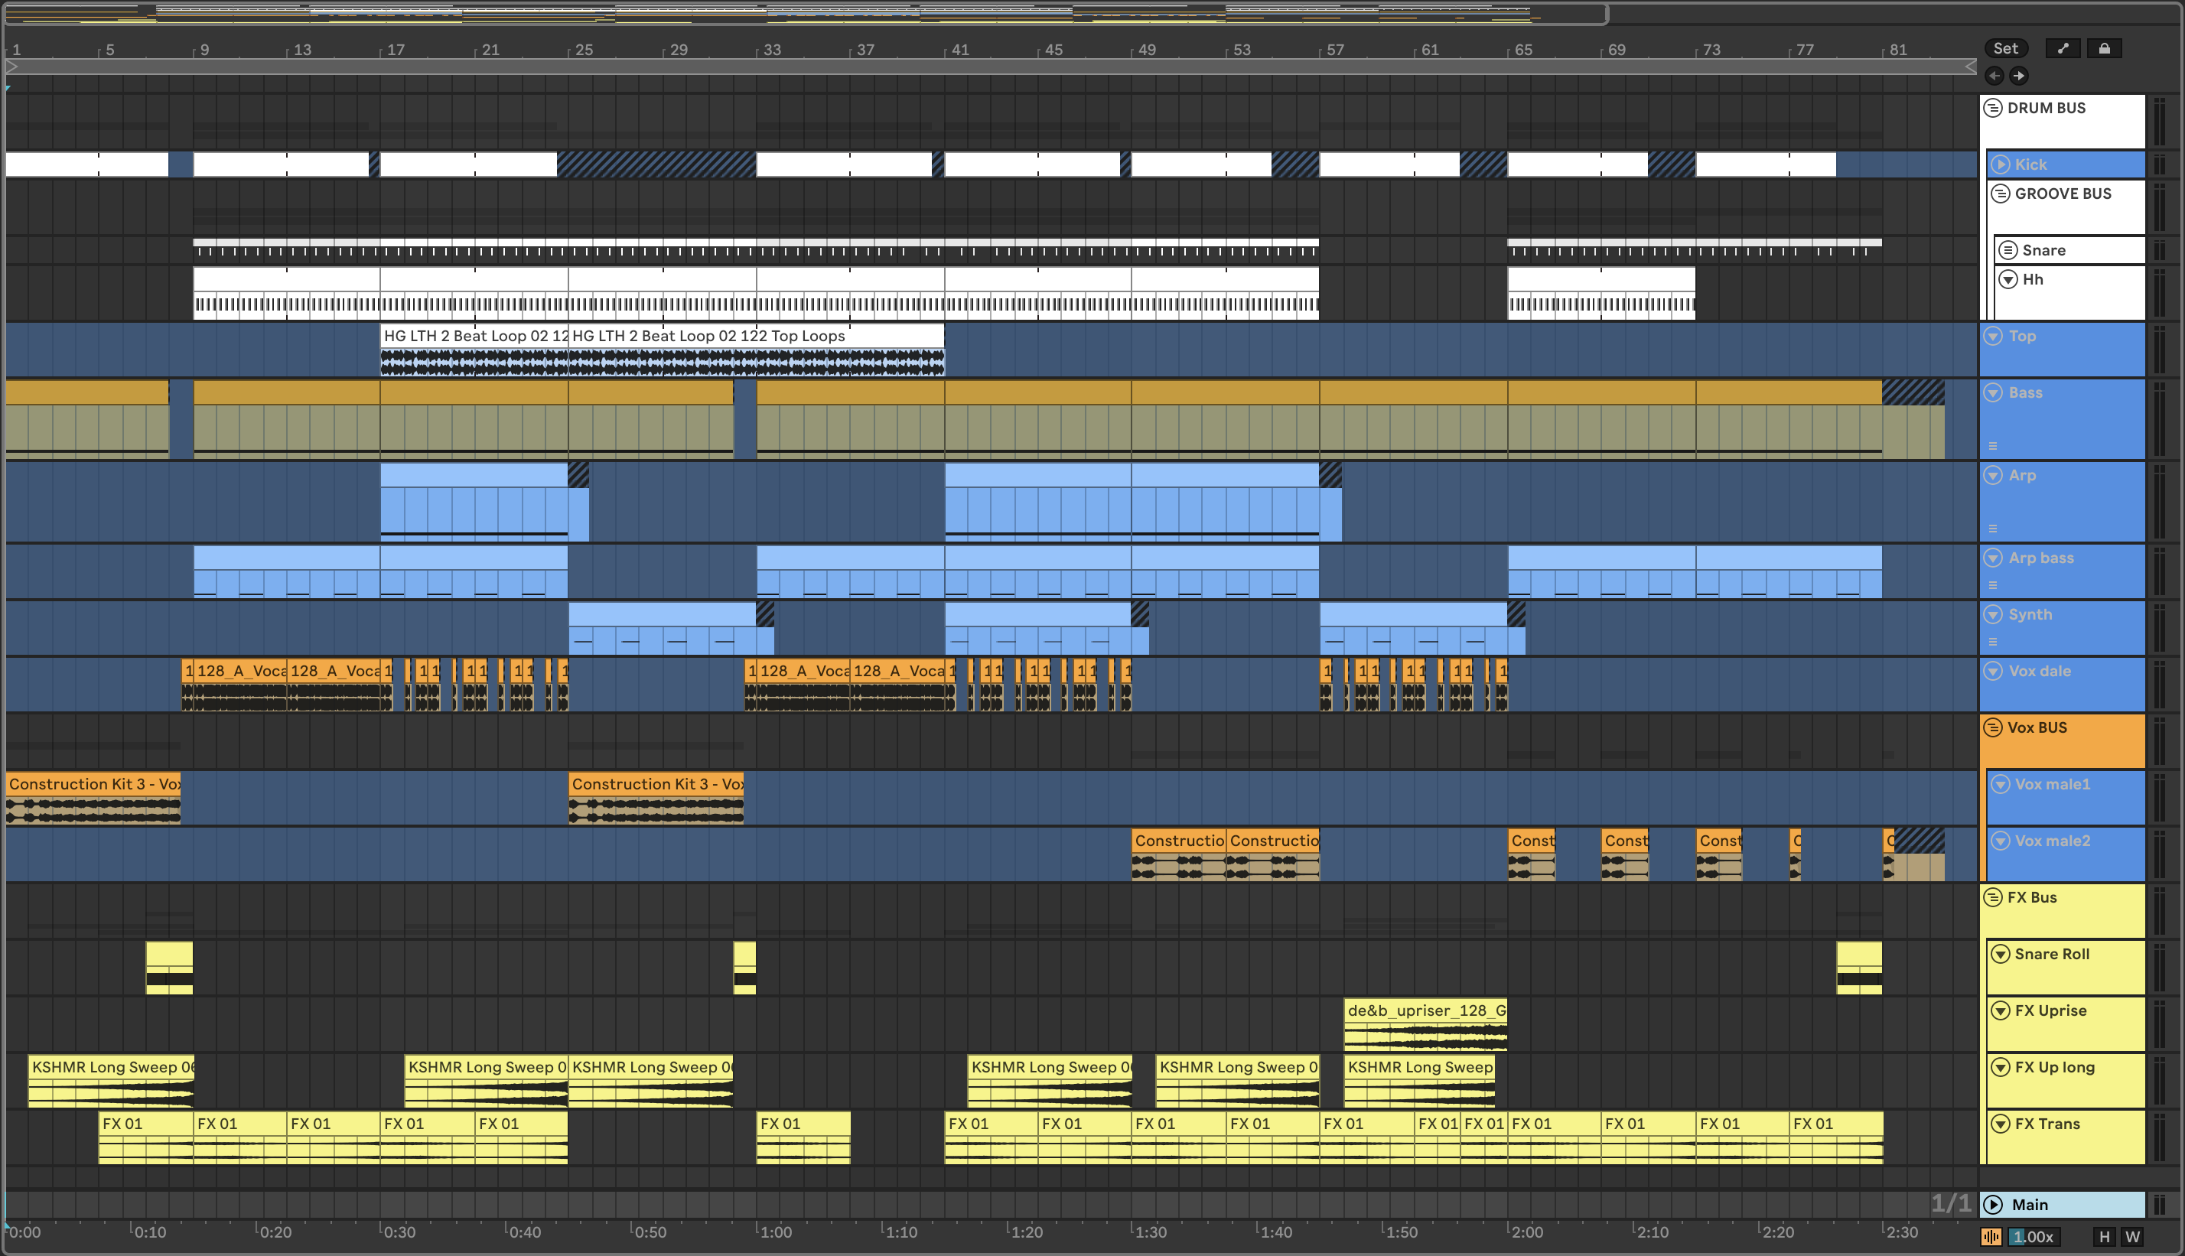Collapse the Vox BUS group icon
The height and width of the screenshot is (1256, 2185).
(1993, 727)
